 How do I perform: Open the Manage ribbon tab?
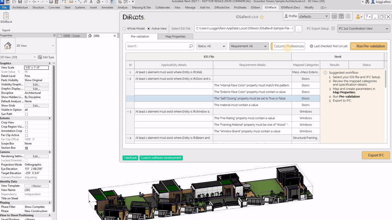click(x=190, y=7)
